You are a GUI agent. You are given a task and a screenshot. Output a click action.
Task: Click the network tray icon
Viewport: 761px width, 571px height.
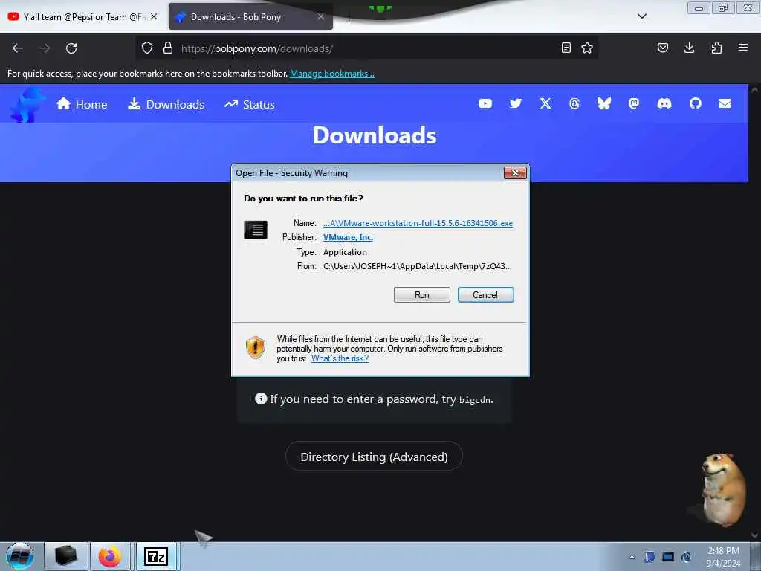(x=668, y=557)
